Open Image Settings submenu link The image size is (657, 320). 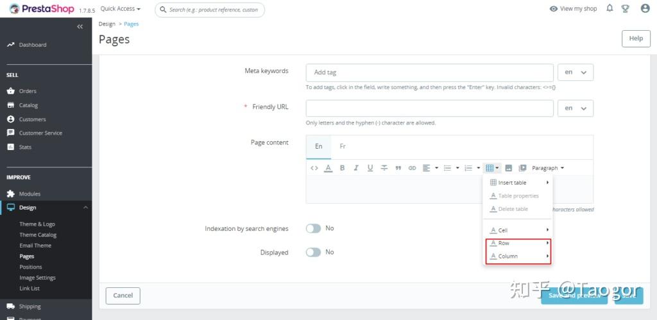[x=37, y=278]
